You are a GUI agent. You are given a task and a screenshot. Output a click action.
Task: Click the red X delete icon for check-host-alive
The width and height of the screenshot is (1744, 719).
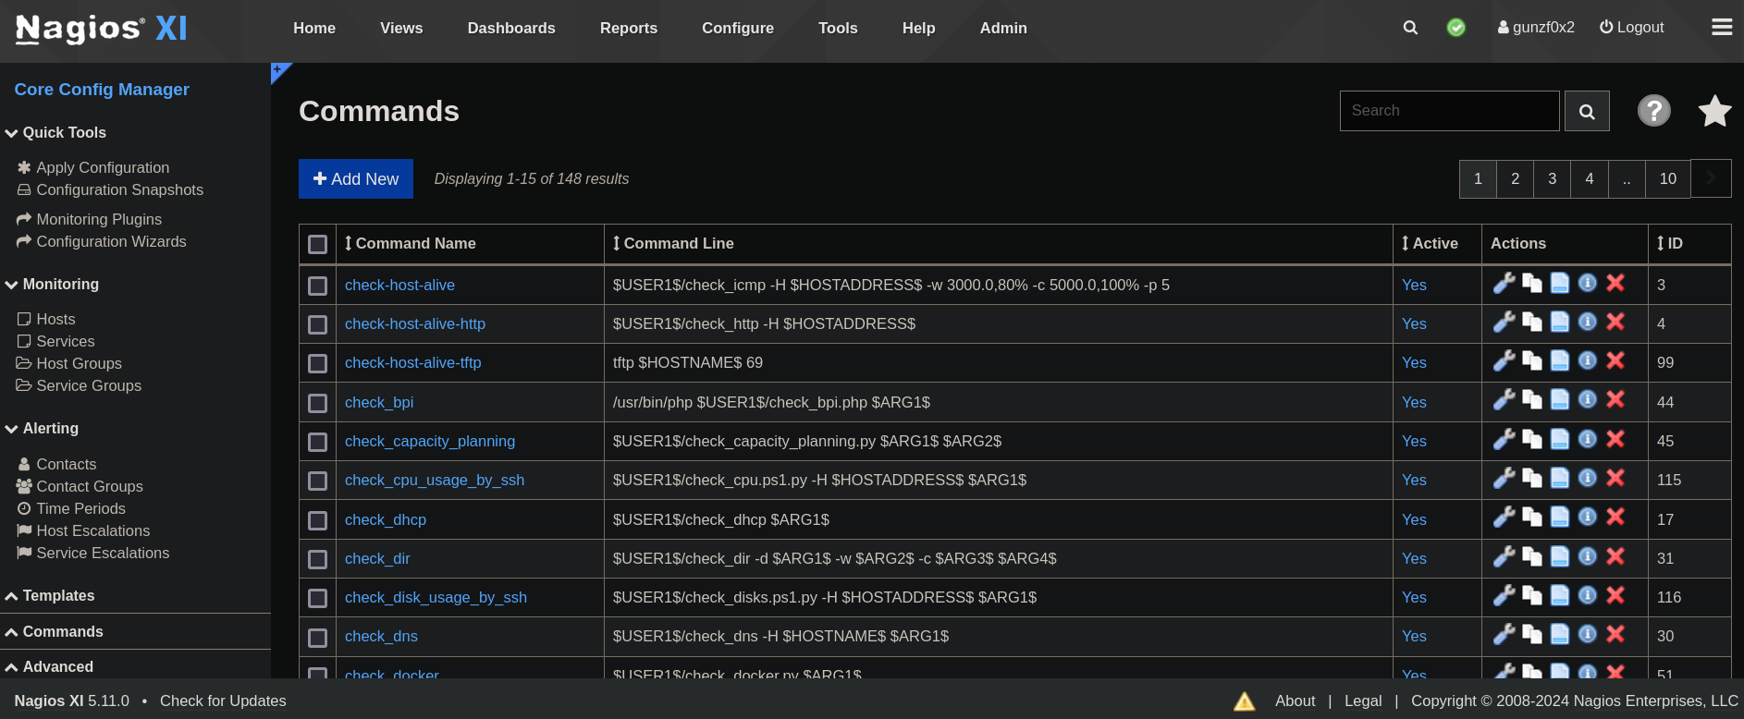(x=1615, y=283)
